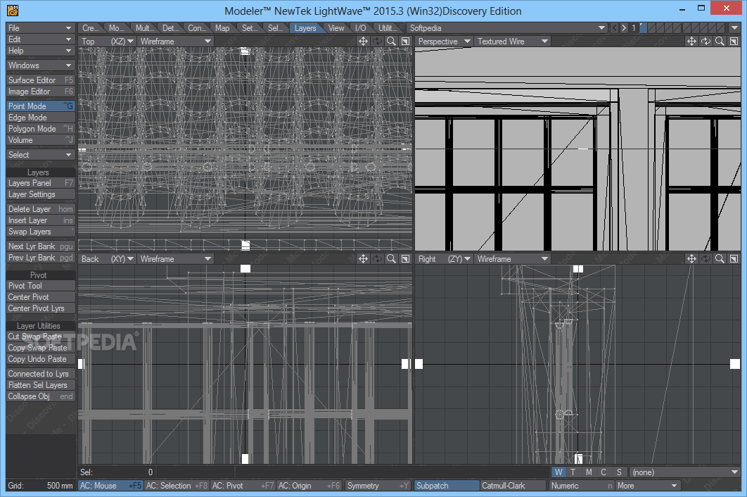
Task: Select the S selection set button
Action: point(619,472)
